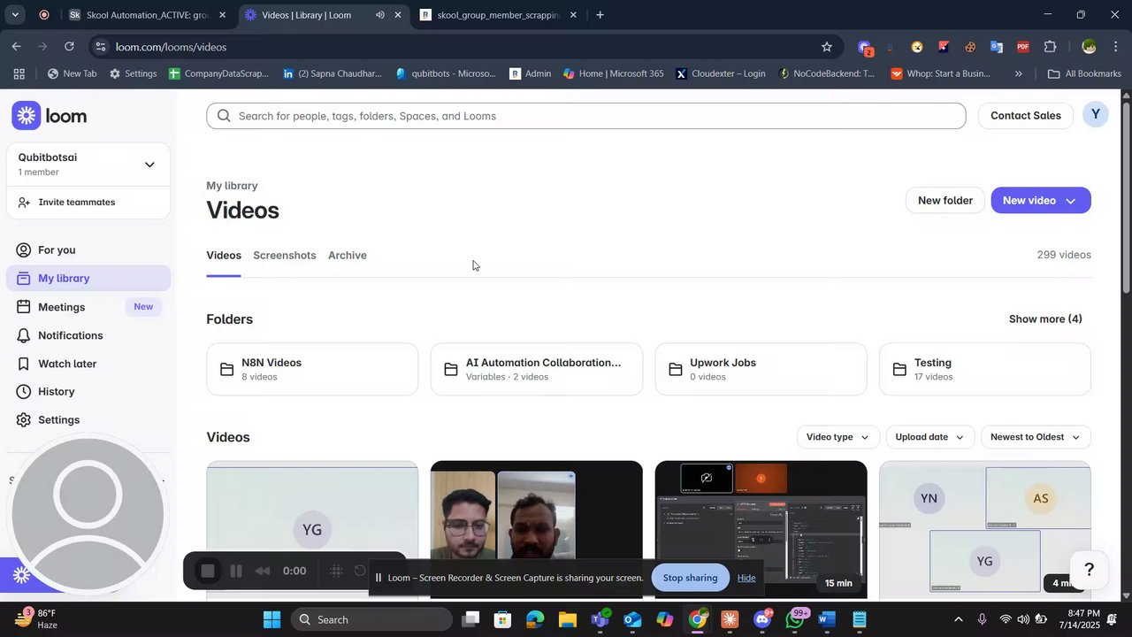Click the search magnifier icon in Loom
This screenshot has width=1132, height=637.
coord(224,116)
